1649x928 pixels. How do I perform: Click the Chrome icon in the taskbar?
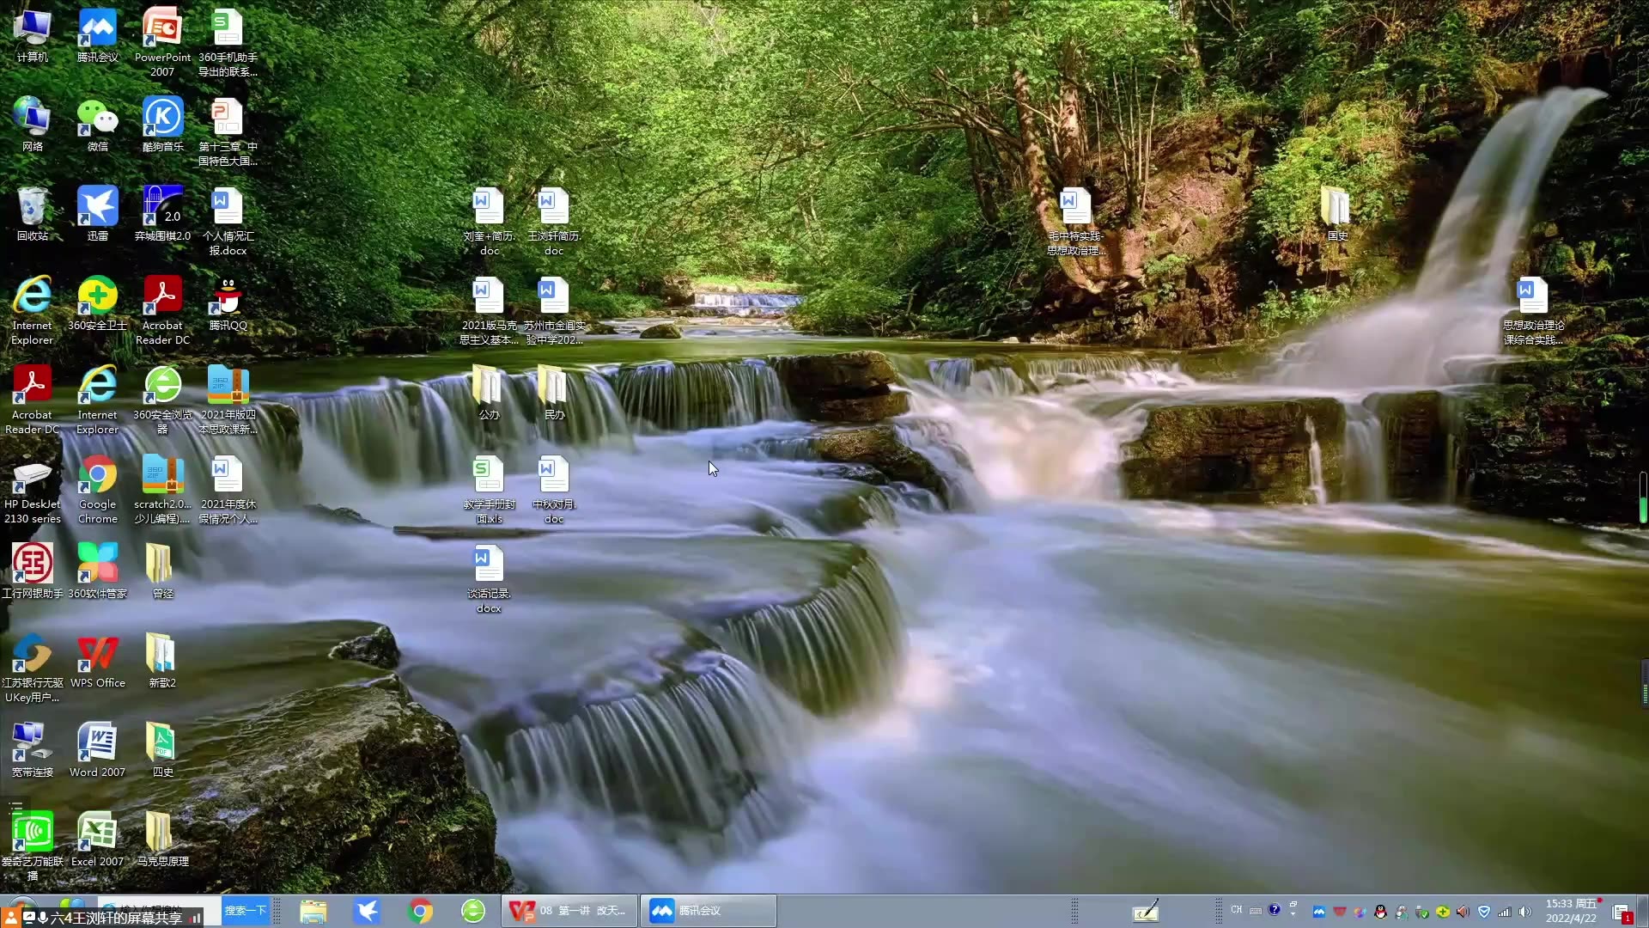[x=420, y=911]
